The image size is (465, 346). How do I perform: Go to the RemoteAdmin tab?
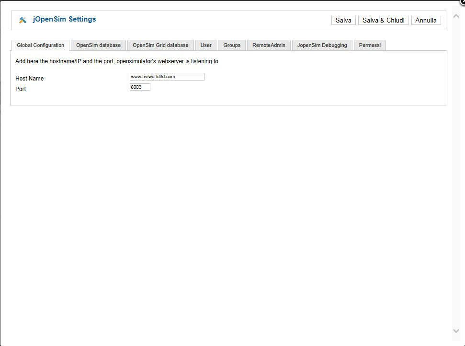[x=269, y=45]
